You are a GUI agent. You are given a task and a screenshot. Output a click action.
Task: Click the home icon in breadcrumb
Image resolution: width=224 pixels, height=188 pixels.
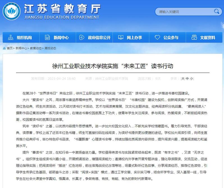[x=4, y=48]
